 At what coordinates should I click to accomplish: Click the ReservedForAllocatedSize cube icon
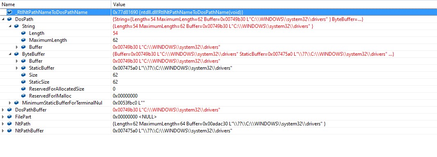[x=23, y=89]
